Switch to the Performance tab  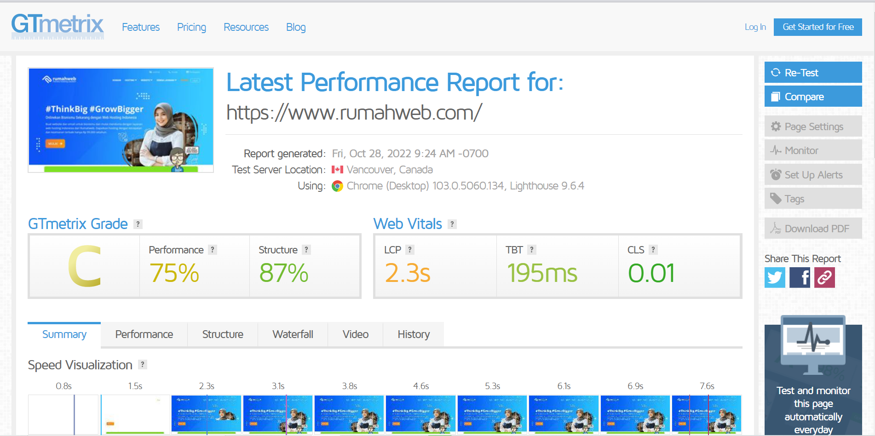pos(144,334)
